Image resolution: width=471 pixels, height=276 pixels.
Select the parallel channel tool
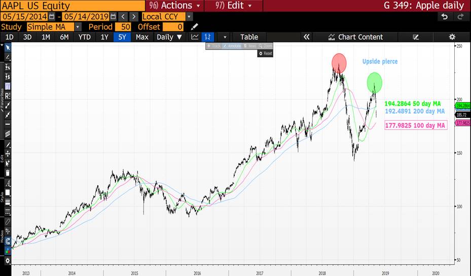point(8,134)
